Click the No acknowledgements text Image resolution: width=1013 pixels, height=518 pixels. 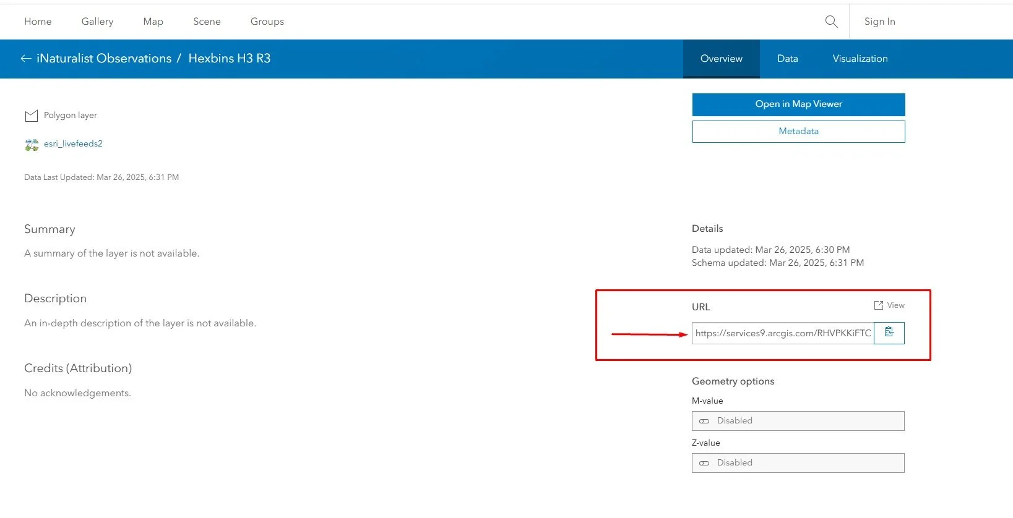point(77,393)
